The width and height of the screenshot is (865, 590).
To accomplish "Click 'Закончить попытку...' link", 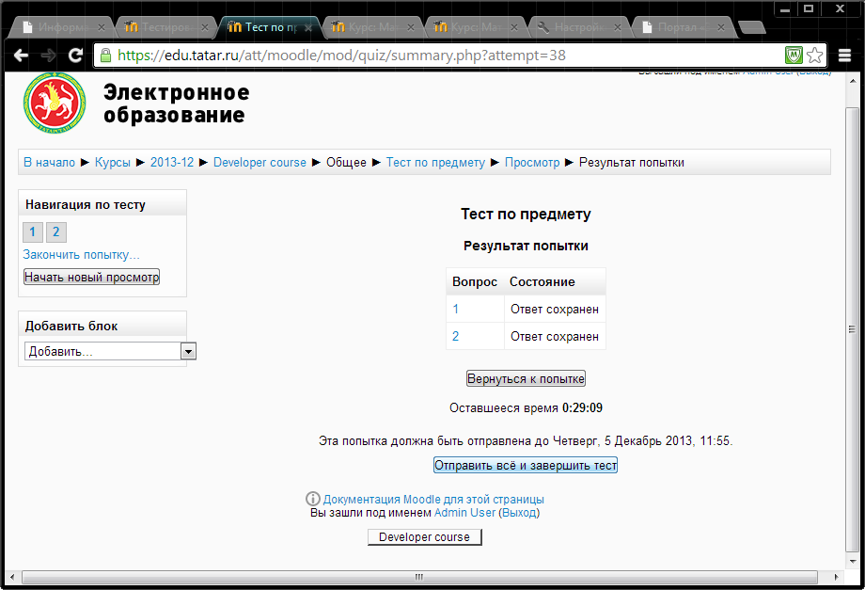I will tap(81, 254).
